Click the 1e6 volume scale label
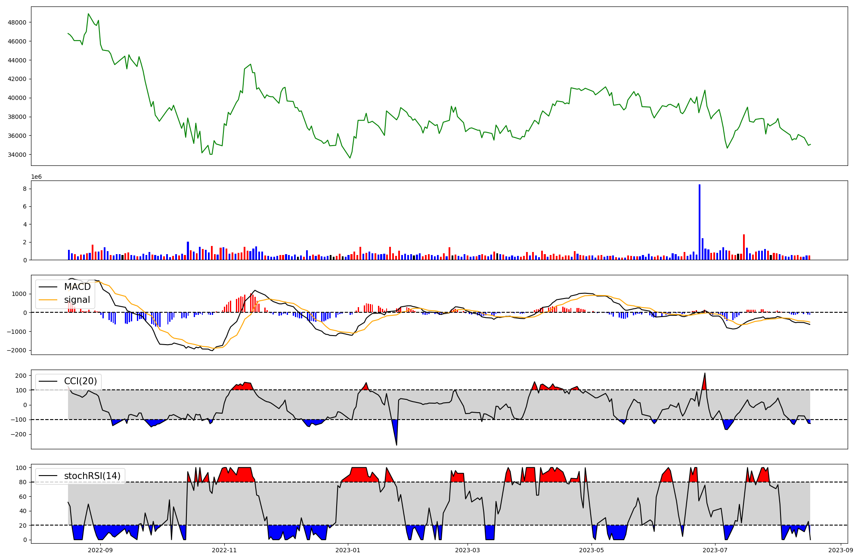Screen dimensions: 861x560 tap(36, 177)
